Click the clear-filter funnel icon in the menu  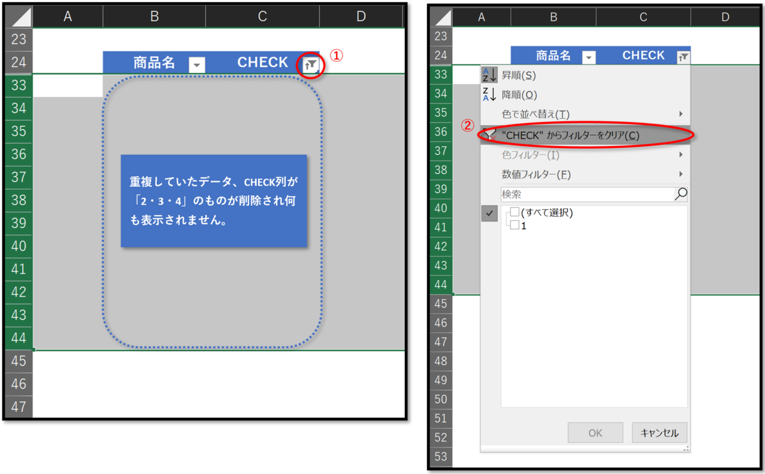(x=489, y=135)
